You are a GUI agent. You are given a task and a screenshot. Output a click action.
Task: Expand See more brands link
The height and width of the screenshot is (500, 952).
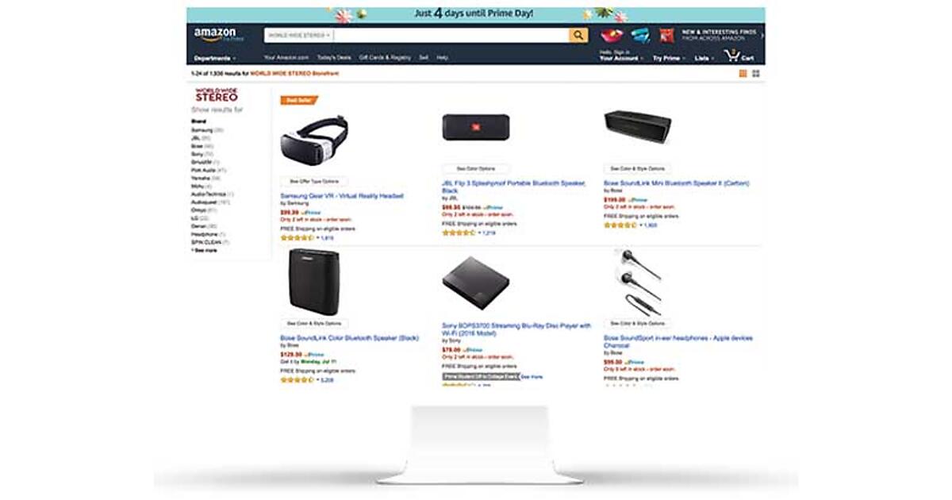204,250
